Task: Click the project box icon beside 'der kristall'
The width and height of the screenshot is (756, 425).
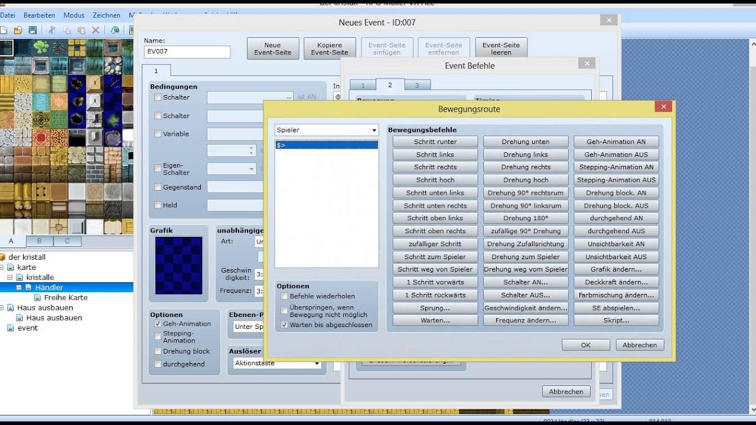Action: coord(2,257)
